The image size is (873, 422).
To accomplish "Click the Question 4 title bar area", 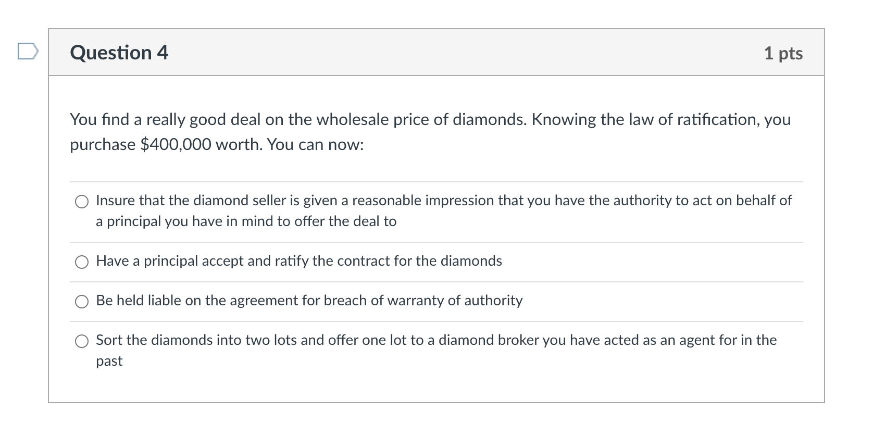I will pos(417,52).
